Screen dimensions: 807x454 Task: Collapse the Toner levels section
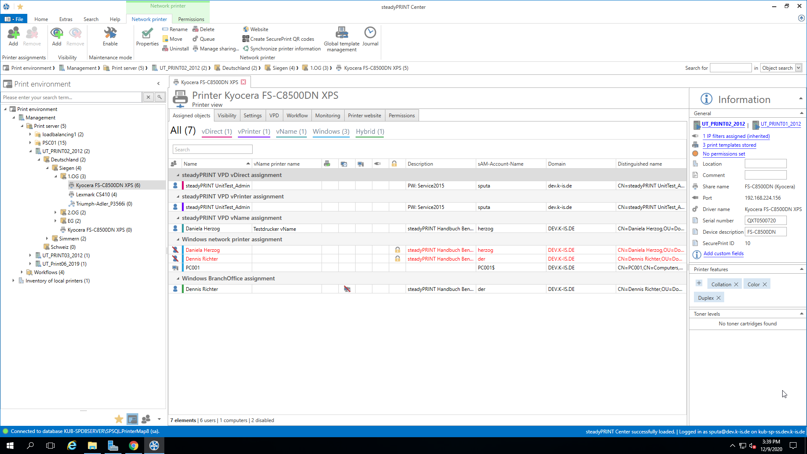pyautogui.click(x=801, y=314)
